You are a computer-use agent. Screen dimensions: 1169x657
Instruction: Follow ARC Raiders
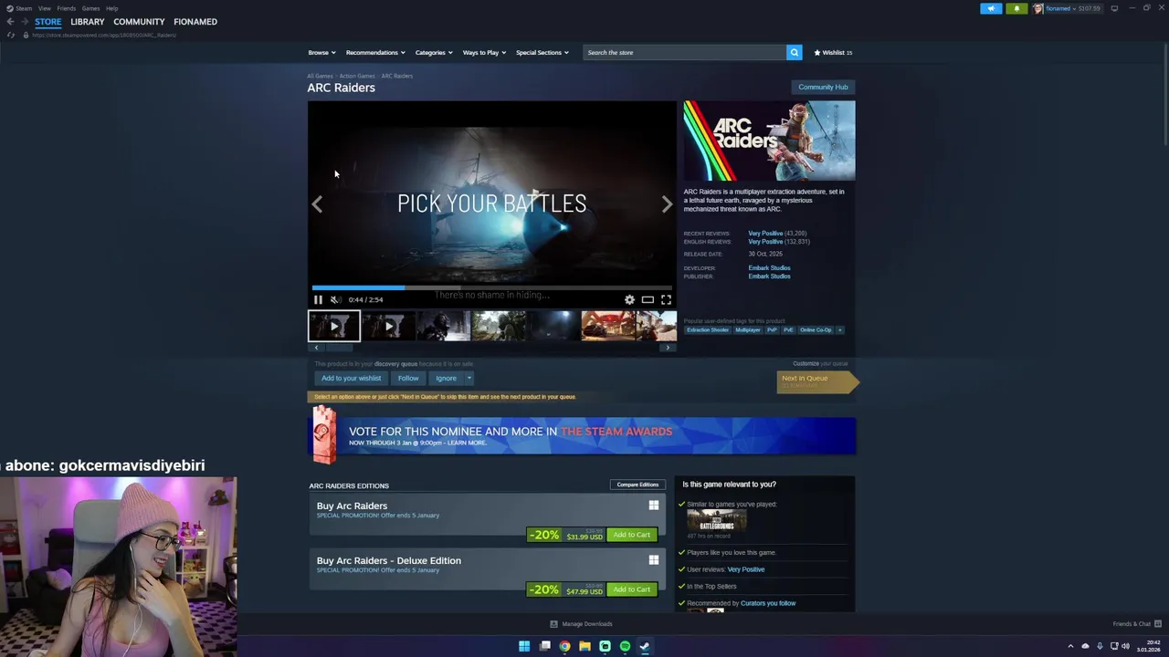point(408,378)
